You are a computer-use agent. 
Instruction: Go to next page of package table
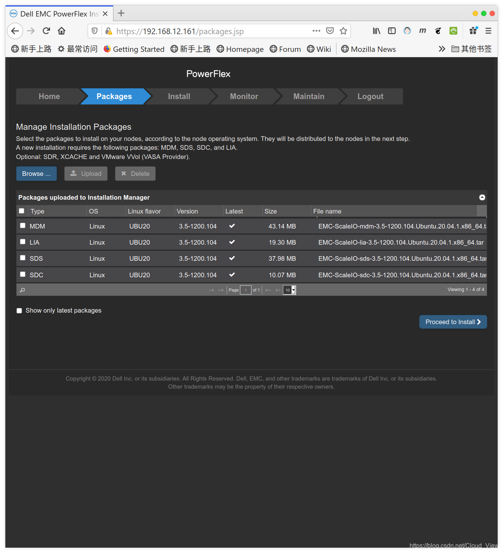(x=268, y=290)
